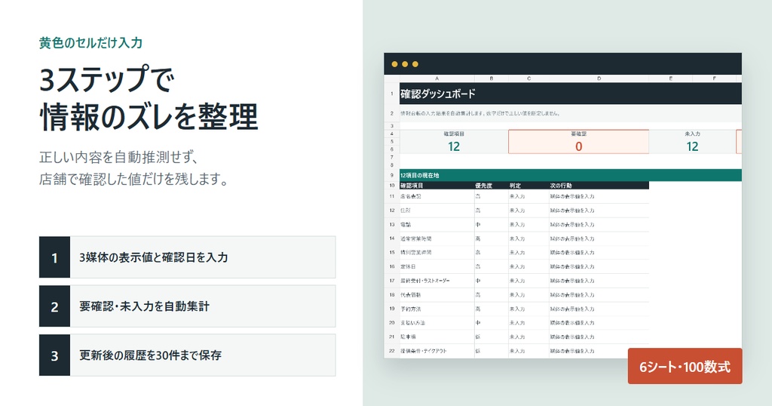Select row number 22 header

(392, 351)
